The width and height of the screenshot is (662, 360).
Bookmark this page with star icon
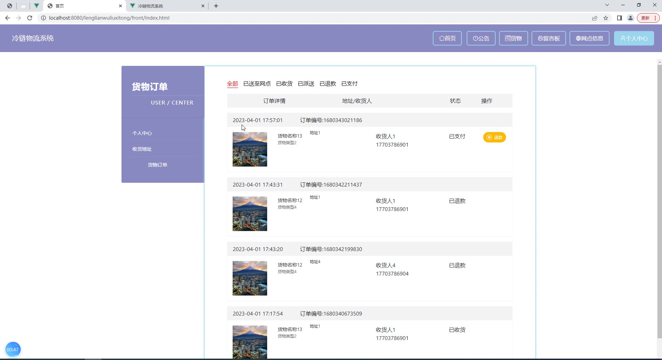[606, 18]
